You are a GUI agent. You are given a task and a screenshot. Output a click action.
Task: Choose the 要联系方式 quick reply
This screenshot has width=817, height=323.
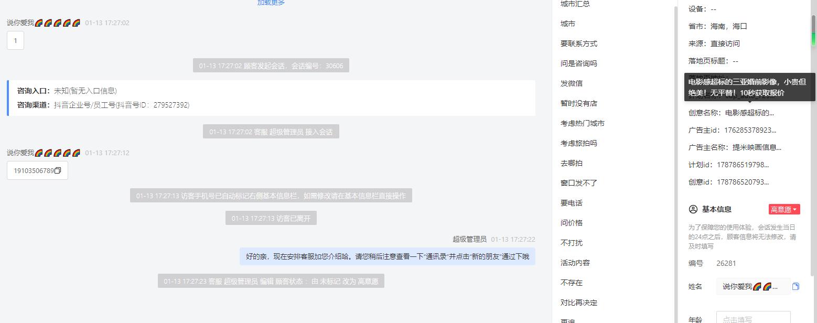click(579, 44)
